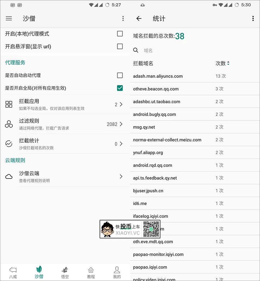Viewport: 260px width, 281px height.
Task: Select row paopao.iqiyi.com
Action: coord(195,267)
